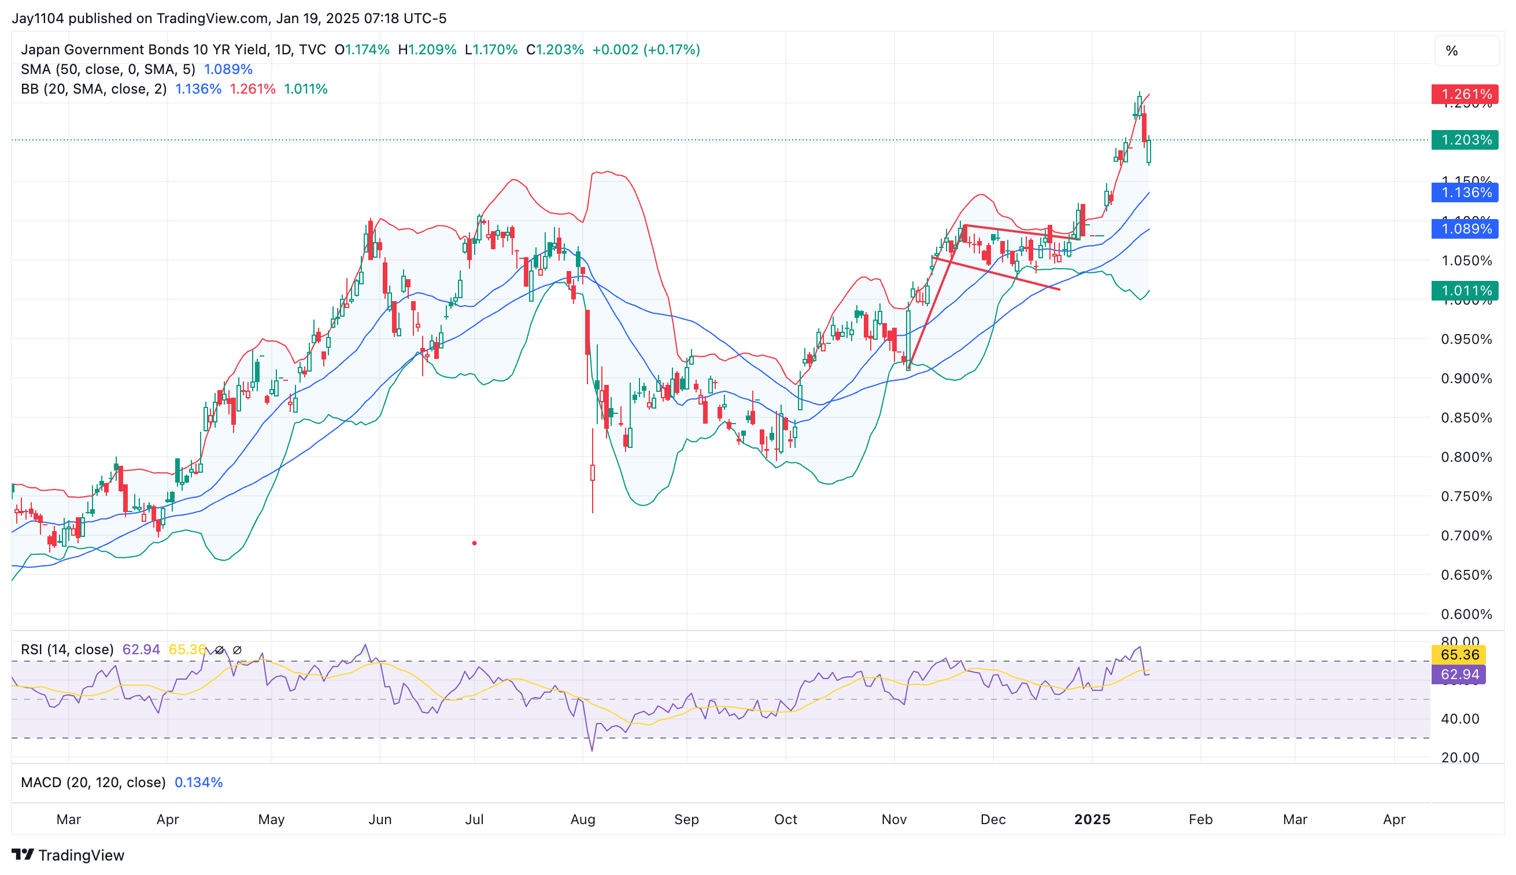The image size is (1516, 875).
Task: Click the open value O1.174%
Action: (362, 49)
